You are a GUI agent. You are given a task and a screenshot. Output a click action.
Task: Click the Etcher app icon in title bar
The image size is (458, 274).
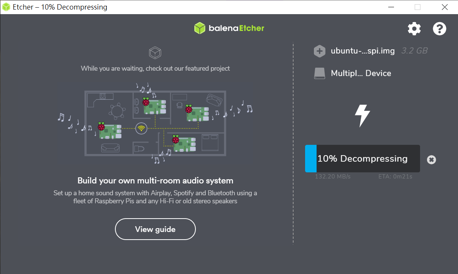click(x=6, y=7)
